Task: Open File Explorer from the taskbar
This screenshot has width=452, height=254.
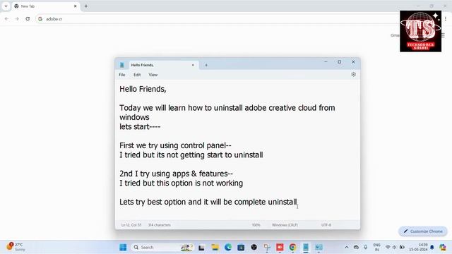Action: pos(215,247)
